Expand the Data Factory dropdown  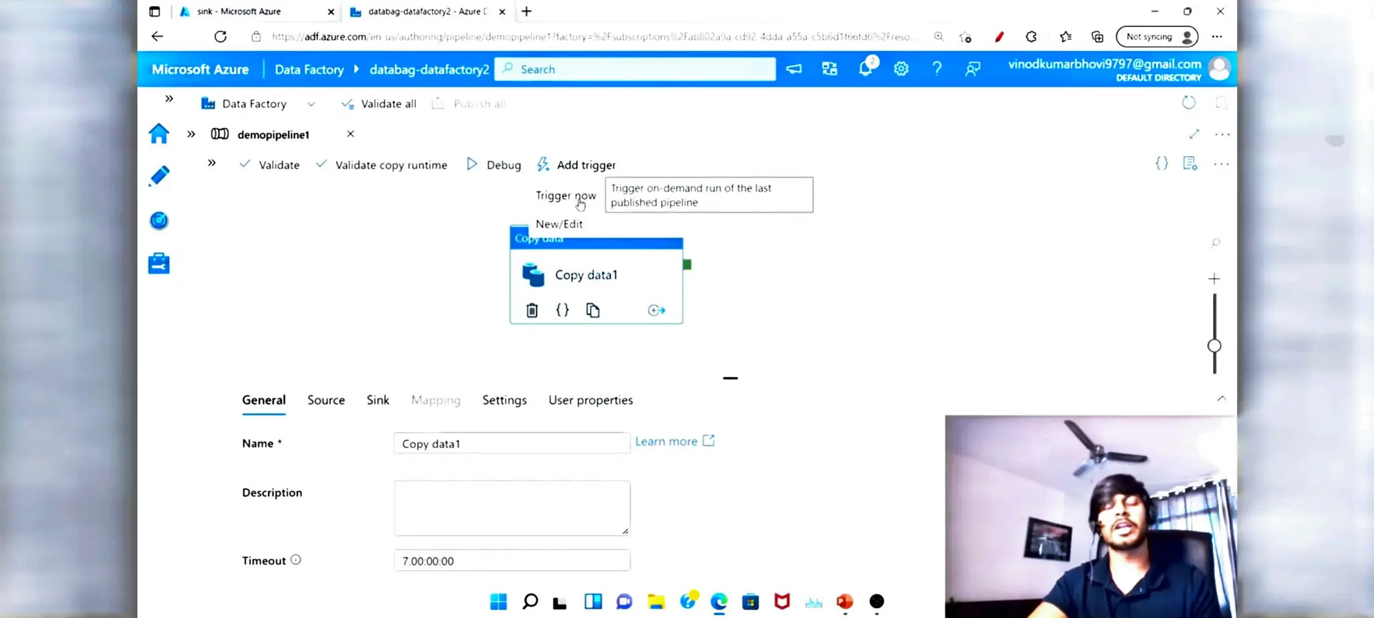(311, 104)
